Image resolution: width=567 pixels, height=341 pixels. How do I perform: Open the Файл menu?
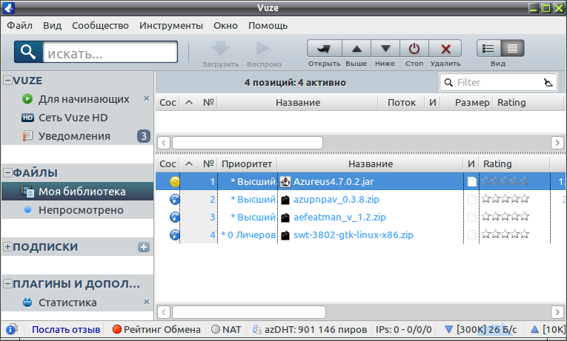coord(19,26)
